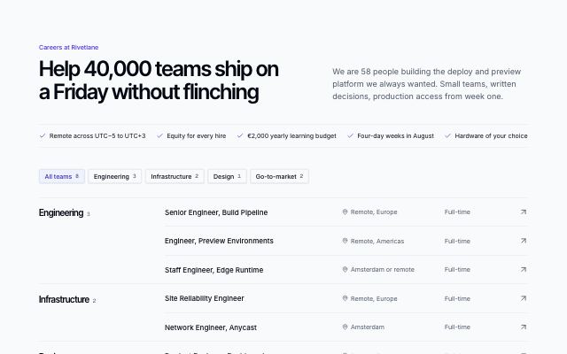Image resolution: width=567 pixels, height=354 pixels.
Task: Open arrow for Senior Engineer, Build Pipeline
Action: pyautogui.click(x=524, y=212)
